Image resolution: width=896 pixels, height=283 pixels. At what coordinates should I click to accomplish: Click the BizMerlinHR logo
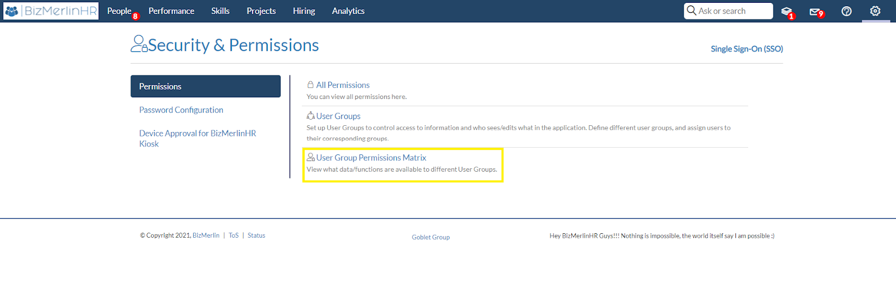pyautogui.click(x=51, y=11)
